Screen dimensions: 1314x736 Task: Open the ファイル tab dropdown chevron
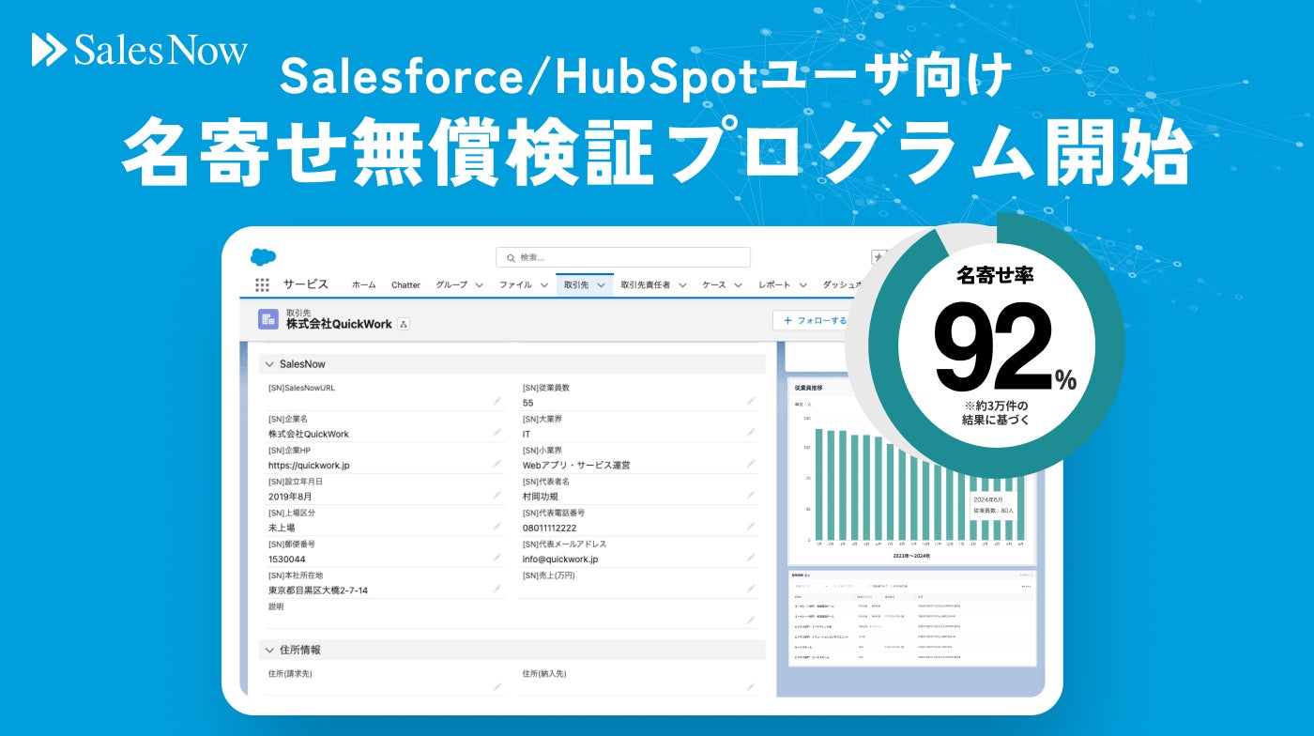click(543, 285)
